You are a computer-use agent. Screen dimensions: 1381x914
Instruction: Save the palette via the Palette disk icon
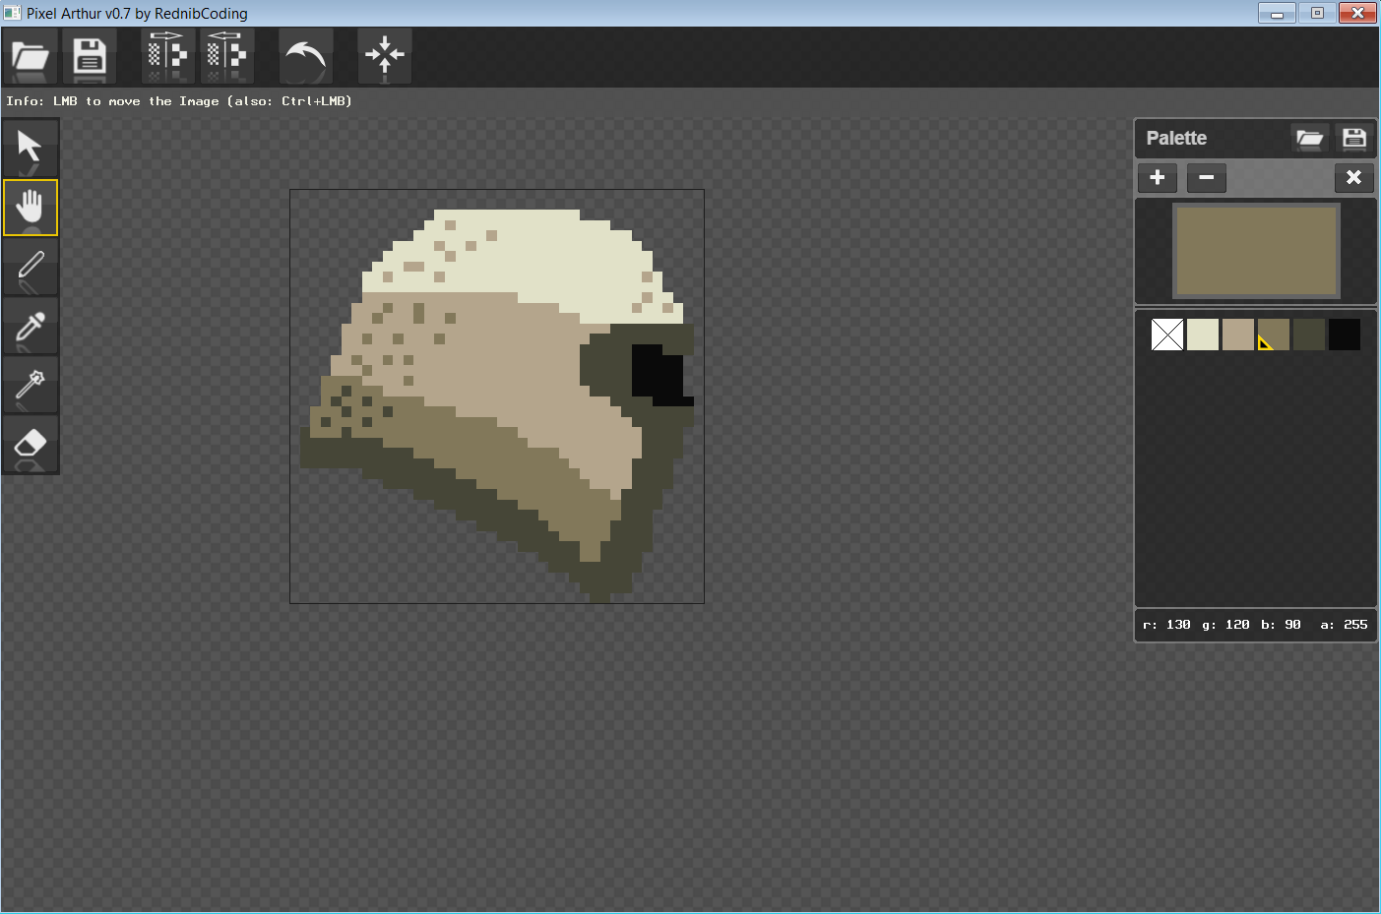(1354, 139)
